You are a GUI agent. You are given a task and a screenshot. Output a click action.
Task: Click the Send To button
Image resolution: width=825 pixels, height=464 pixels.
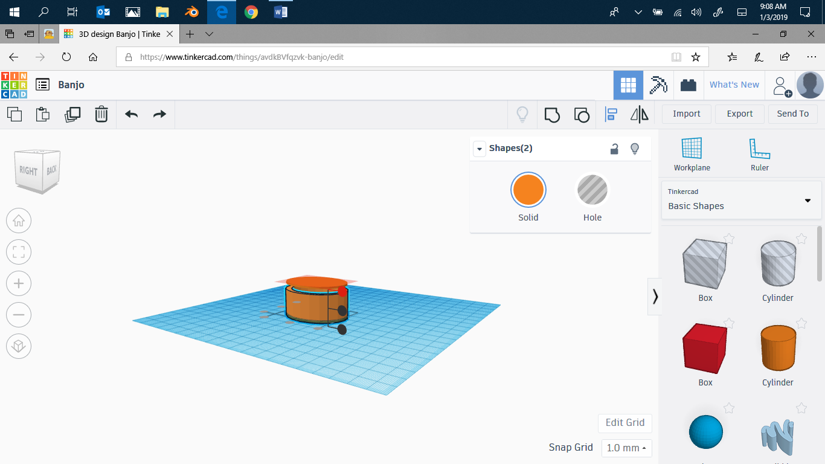pyautogui.click(x=792, y=114)
